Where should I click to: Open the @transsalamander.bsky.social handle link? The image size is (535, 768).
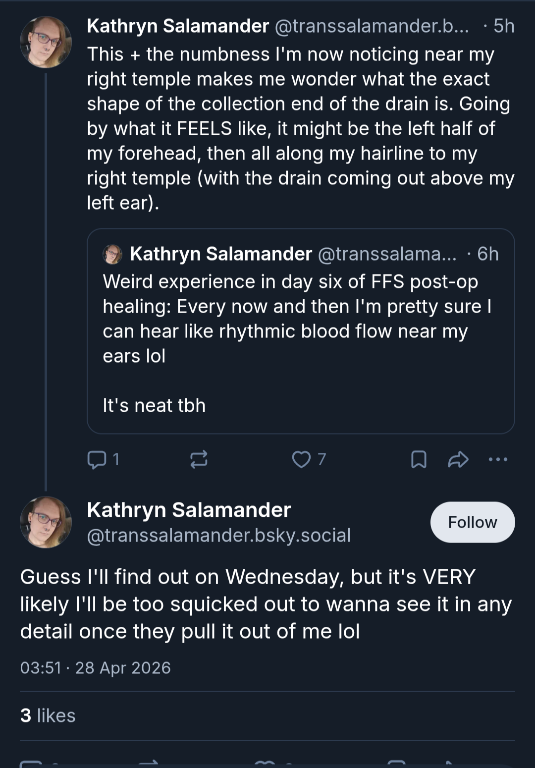[x=219, y=535]
